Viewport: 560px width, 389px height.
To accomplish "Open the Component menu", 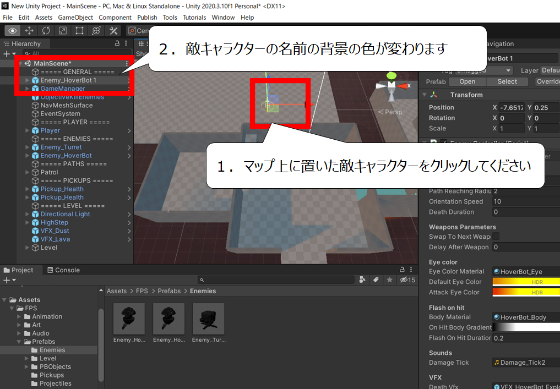I will 115,18.
